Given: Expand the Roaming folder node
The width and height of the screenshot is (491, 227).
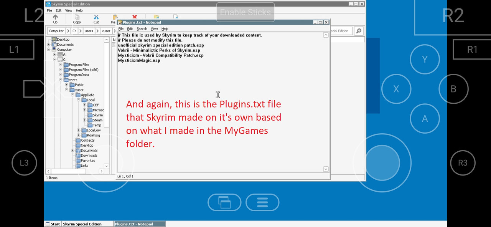Looking at the screenshot, I should click(79, 135).
